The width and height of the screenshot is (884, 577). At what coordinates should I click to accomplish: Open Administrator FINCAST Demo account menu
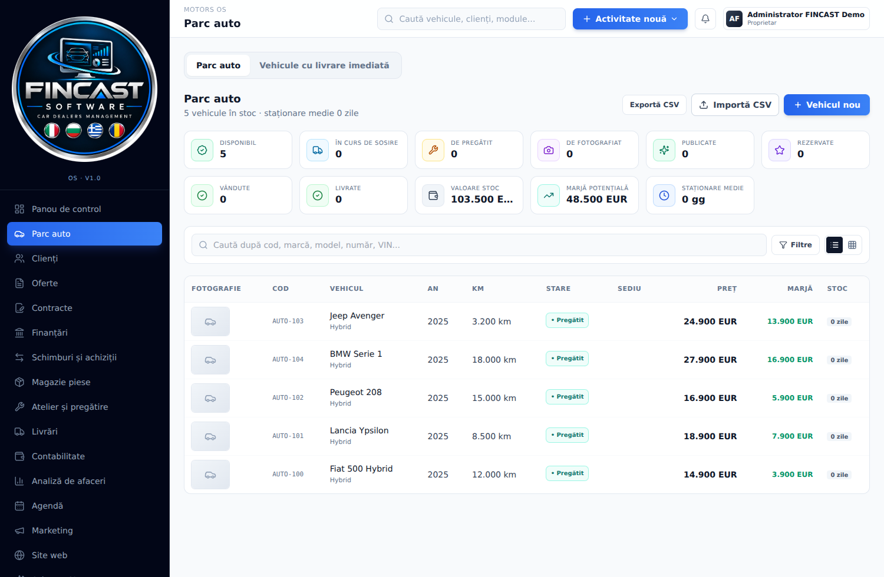[x=796, y=19]
